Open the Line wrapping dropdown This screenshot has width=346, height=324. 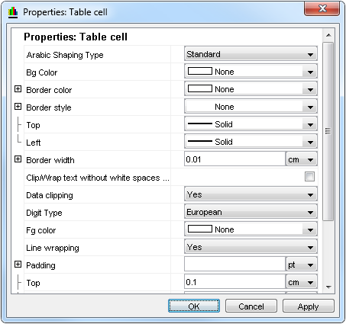[251, 247]
